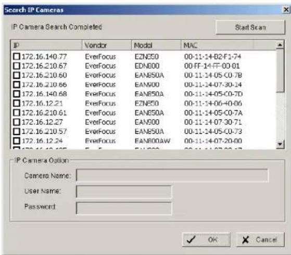The height and width of the screenshot is (255, 291).
Task: Close the Search IP Cameras dialog
Action: (286, 10)
